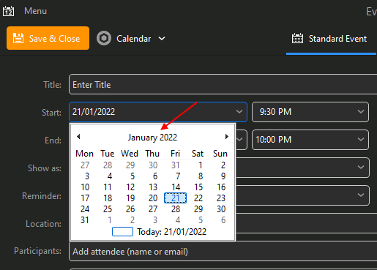Open the Start date dropdown arrow
This screenshot has height=270, width=377.
239,112
